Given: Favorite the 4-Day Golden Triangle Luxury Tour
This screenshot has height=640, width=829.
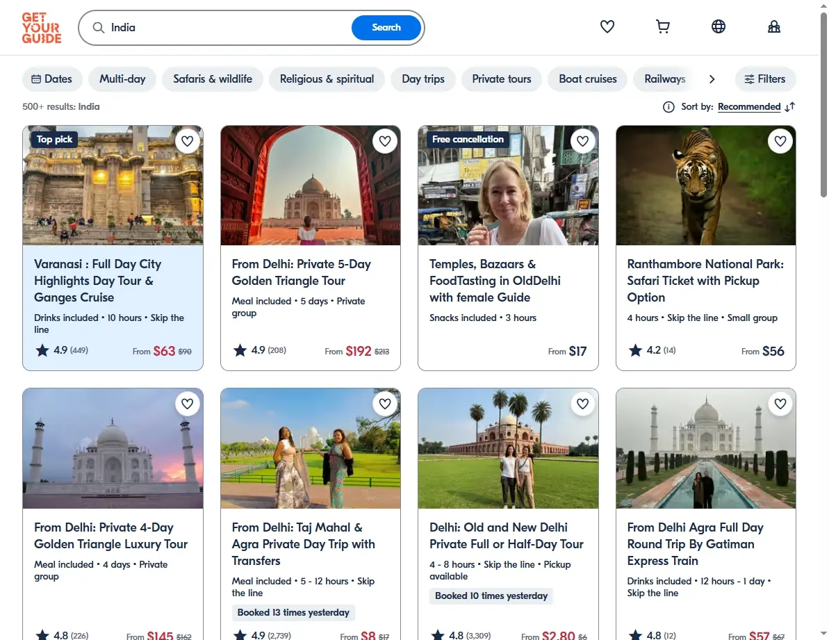Looking at the screenshot, I should (x=187, y=404).
